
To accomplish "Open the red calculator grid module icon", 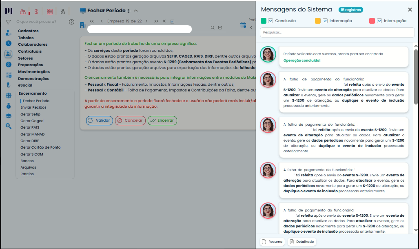I will [x=50, y=11].
